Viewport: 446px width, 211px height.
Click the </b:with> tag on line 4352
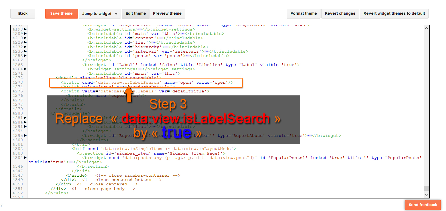pos(57,193)
